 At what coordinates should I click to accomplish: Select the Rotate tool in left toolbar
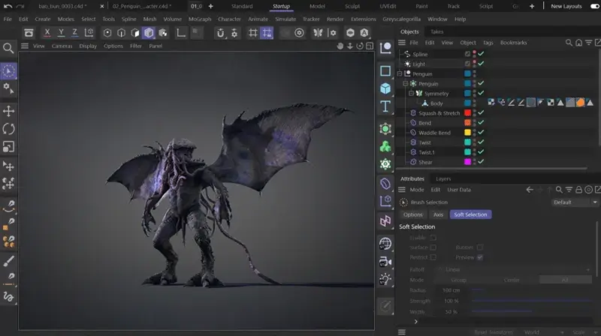click(x=8, y=129)
